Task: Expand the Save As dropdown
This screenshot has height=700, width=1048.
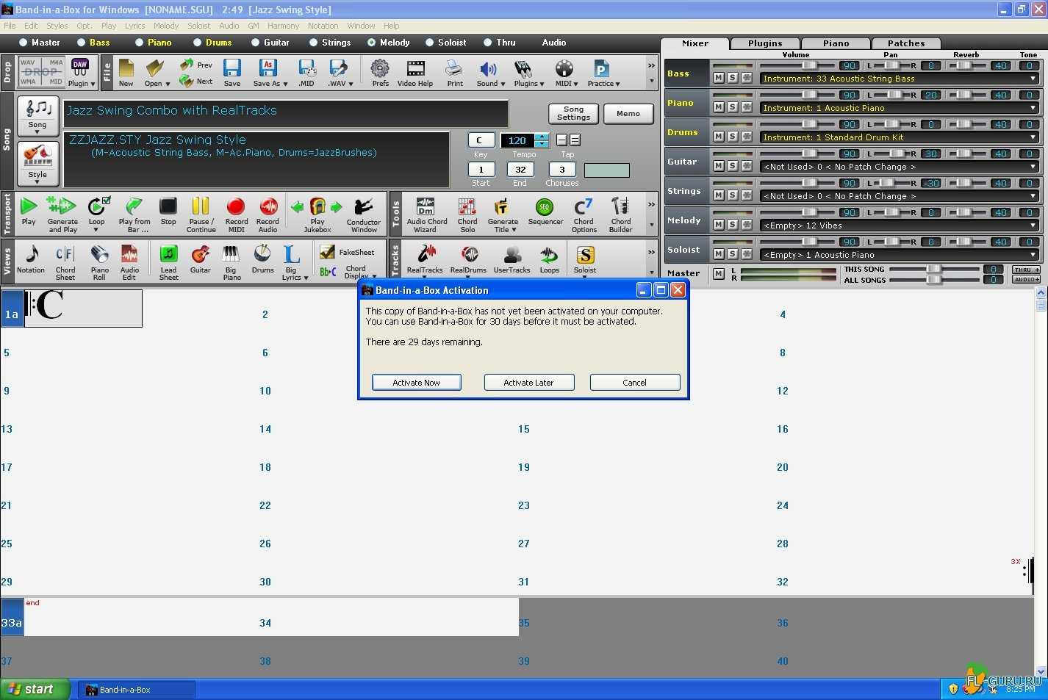Action: 285,84
